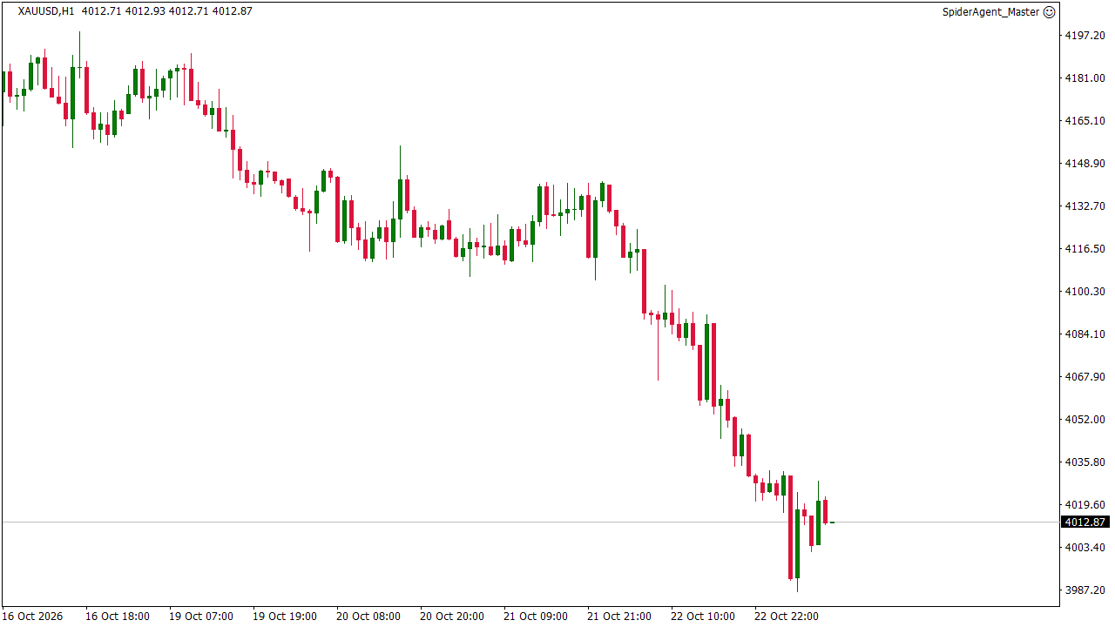Click the 4197.20 price scale label

click(1085, 36)
